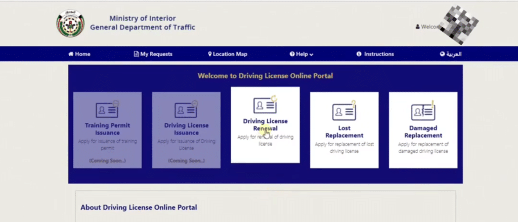This screenshot has height=222, width=518.
Task: Click 'Apply for replacement of lost driving license' text
Action: [344, 148]
